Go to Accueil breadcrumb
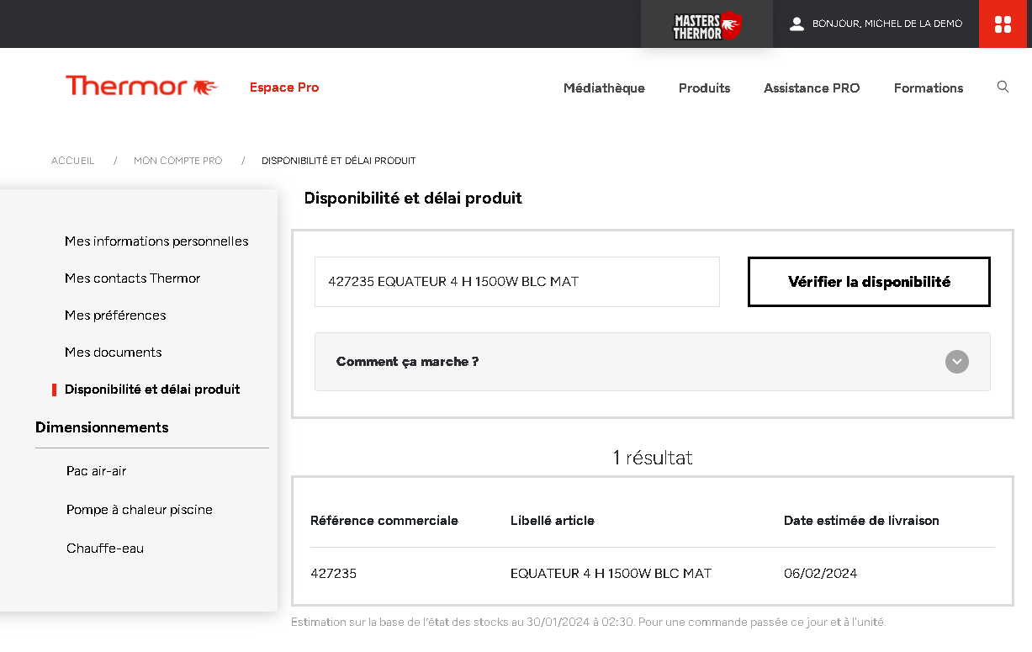 (73, 161)
